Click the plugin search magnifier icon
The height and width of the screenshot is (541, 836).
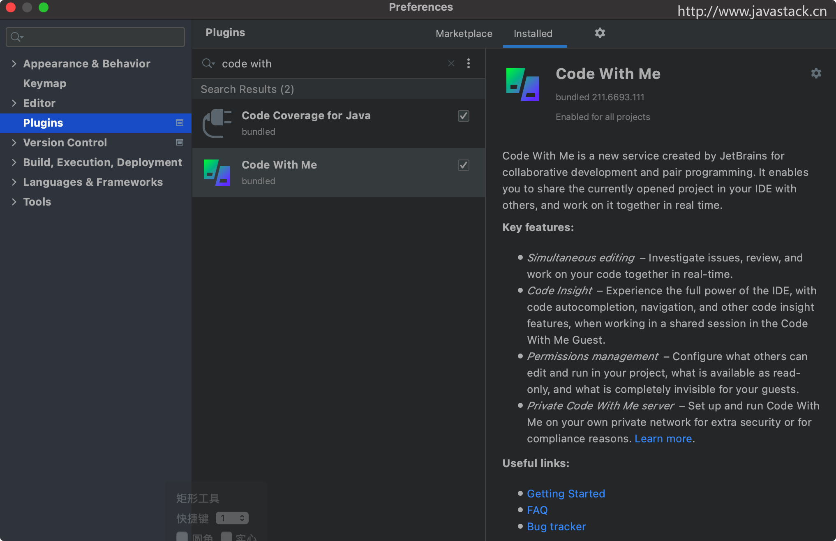pos(208,63)
